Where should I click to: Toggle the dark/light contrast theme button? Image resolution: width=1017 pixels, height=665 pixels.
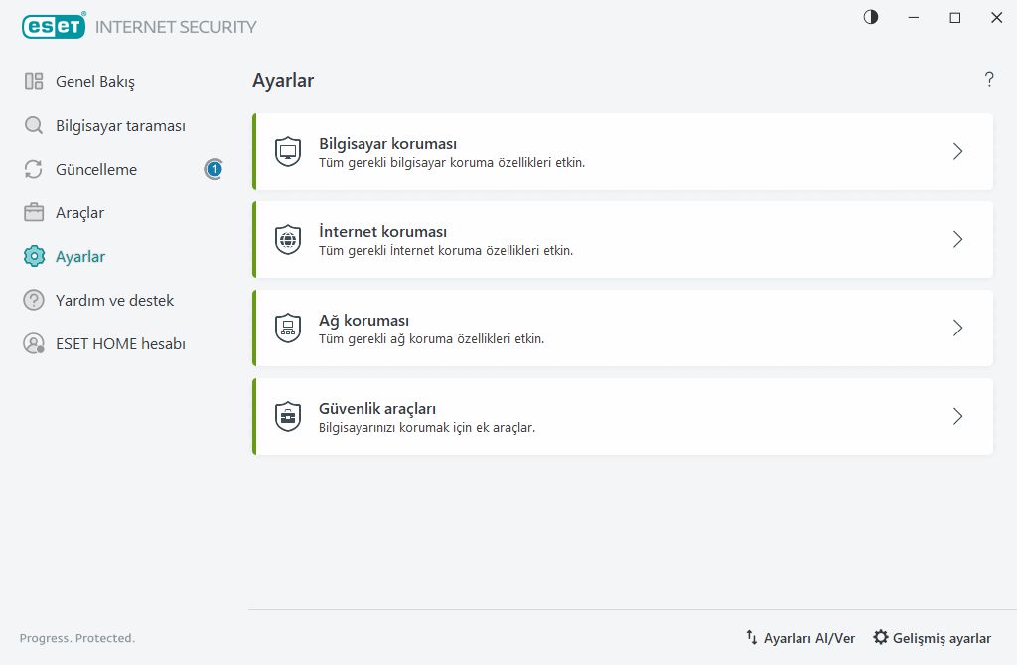[871, 17]
